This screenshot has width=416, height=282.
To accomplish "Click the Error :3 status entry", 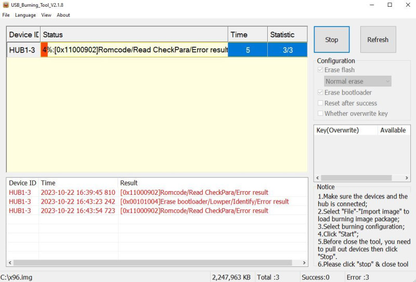I will (358, 277).
